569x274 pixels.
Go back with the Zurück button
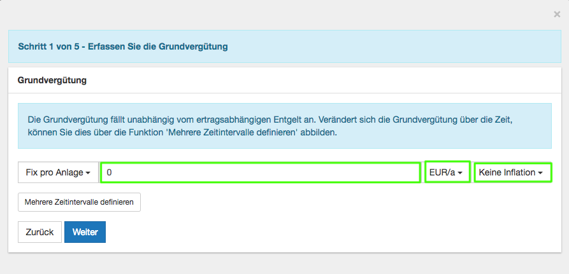40,232
